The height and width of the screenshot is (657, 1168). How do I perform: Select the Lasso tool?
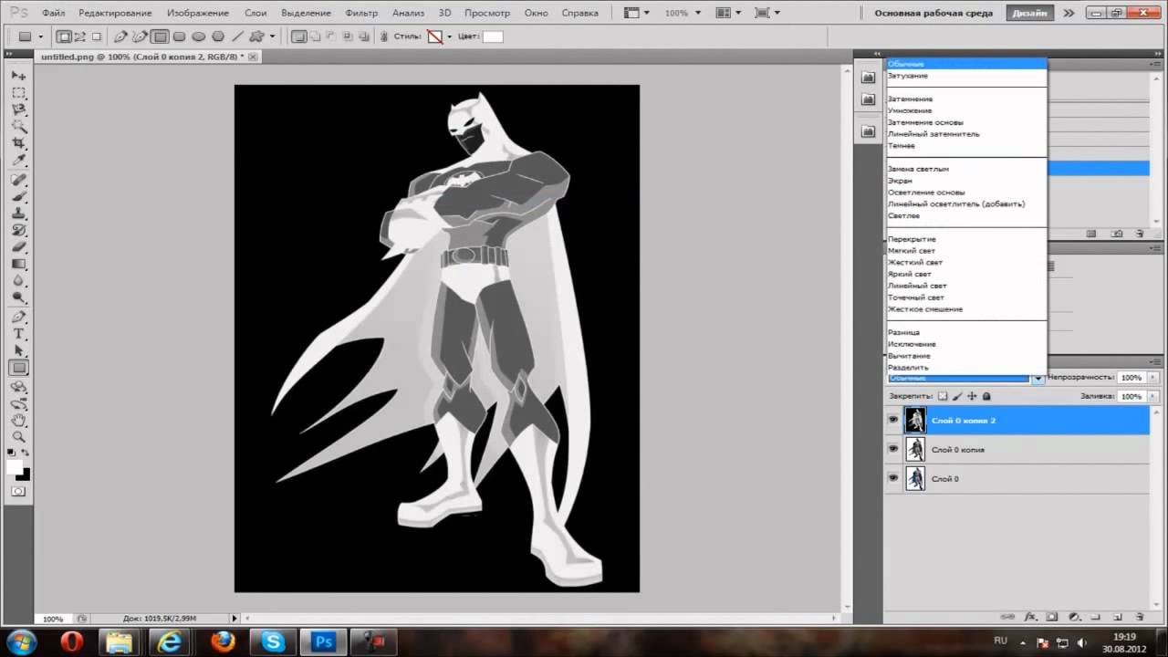pos(18,110)
